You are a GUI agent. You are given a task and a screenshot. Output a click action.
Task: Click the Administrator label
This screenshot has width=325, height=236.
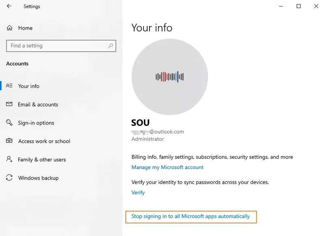coord(147,139)
